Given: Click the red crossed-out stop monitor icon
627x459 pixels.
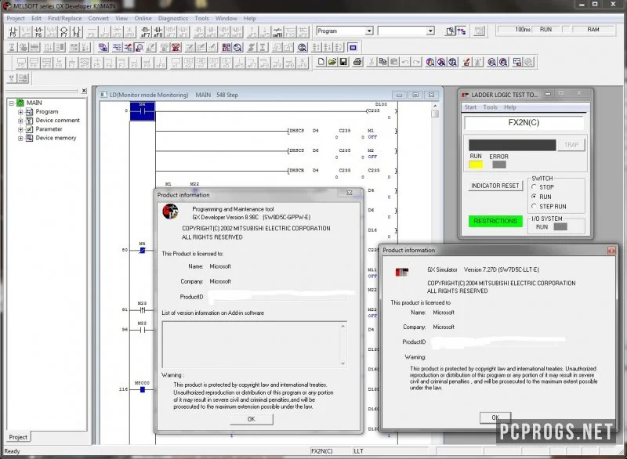Looking at the screenshot, I should pos(176,48).
